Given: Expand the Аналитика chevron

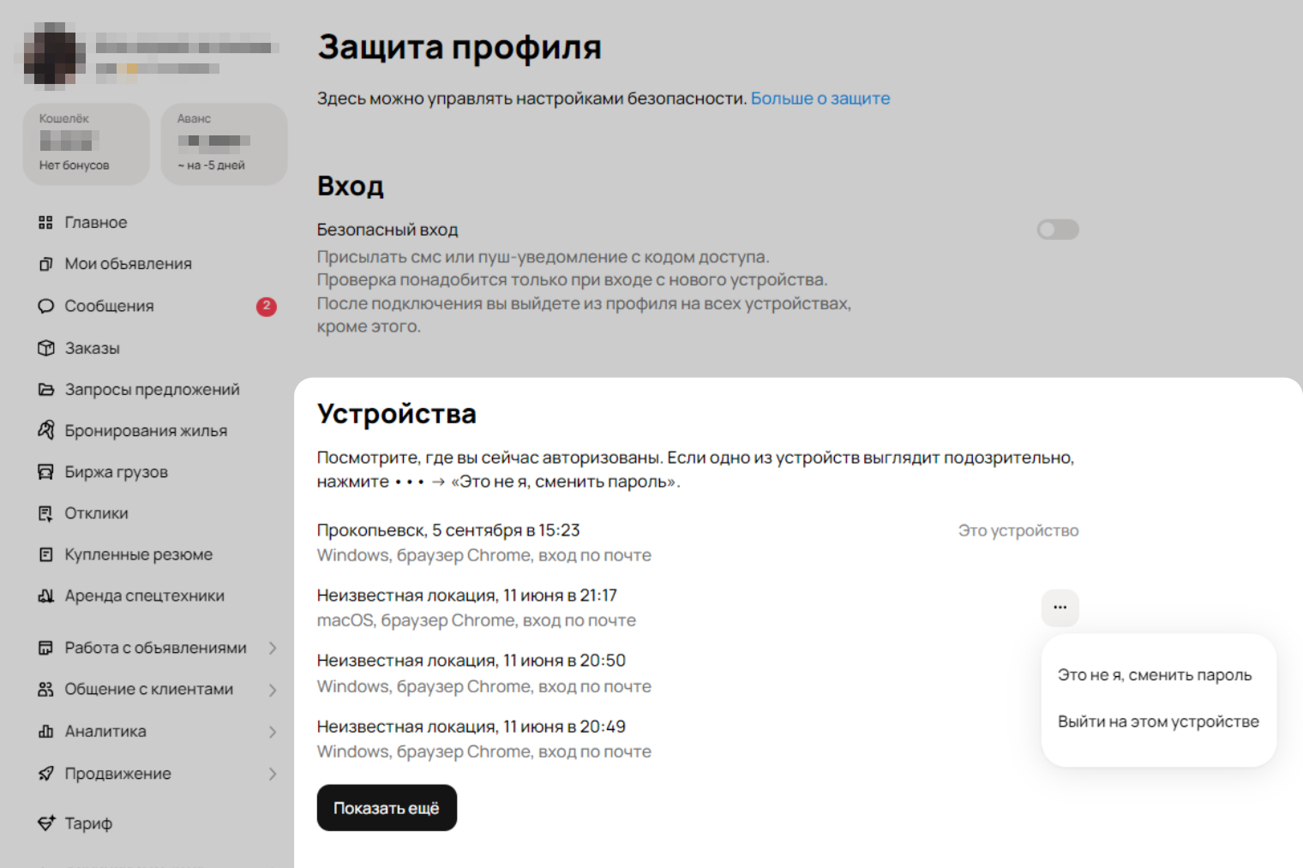Looking at the screenshot, I should coord(273,732).
